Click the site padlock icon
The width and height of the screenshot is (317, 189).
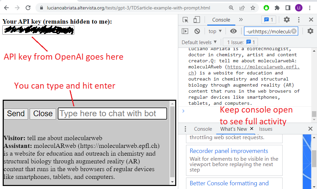(x=42, y=8)
